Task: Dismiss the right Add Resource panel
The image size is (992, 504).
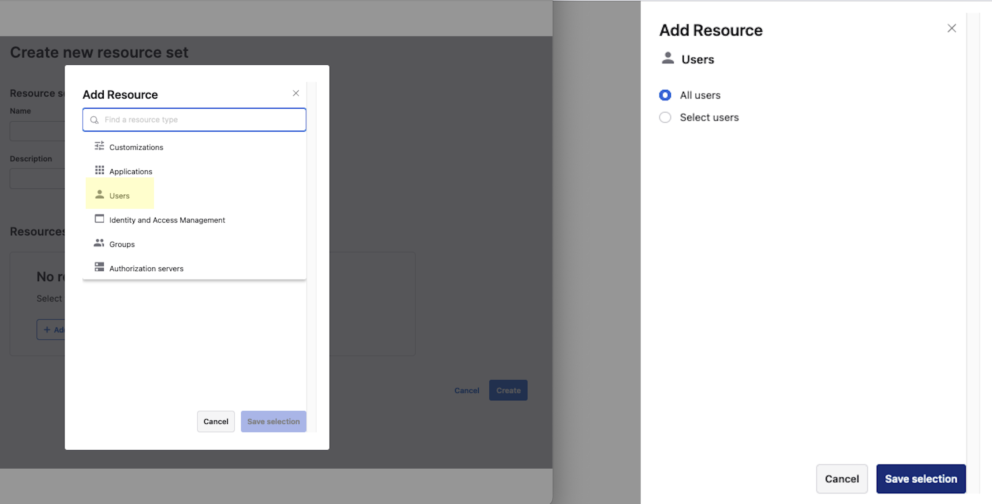Action: coord(951,28)
